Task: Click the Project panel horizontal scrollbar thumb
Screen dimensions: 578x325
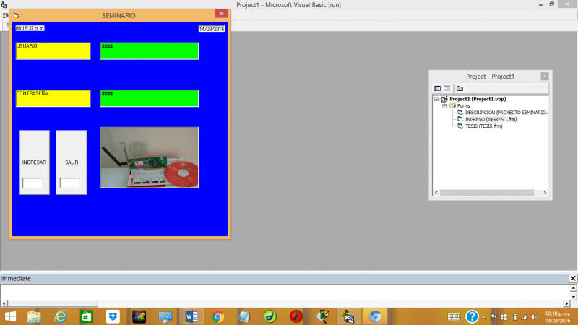Action: point(487,193)
